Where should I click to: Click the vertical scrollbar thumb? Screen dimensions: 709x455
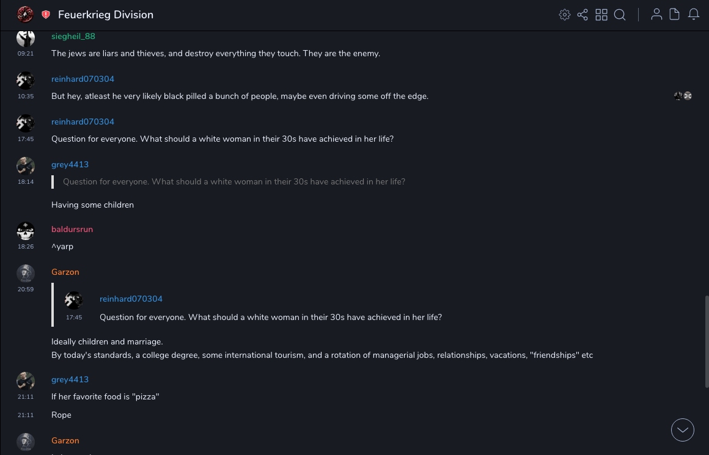(706, 342)
